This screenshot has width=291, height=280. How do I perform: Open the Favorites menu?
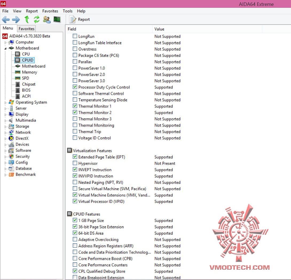(50, 11)
